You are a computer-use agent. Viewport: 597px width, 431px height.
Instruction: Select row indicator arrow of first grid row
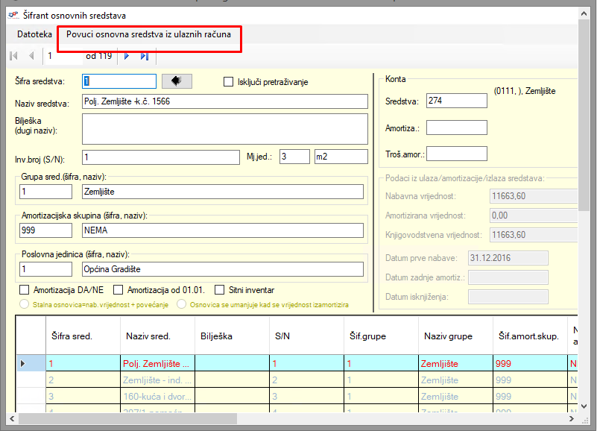point(22,364)
